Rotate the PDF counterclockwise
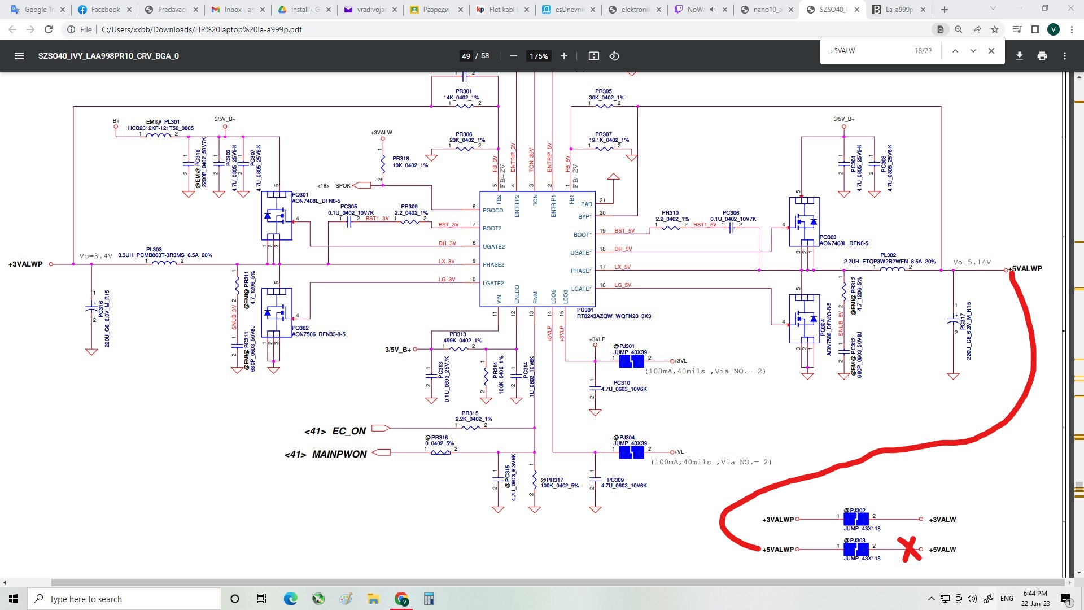1084x610 pixels. coord(614,56)
